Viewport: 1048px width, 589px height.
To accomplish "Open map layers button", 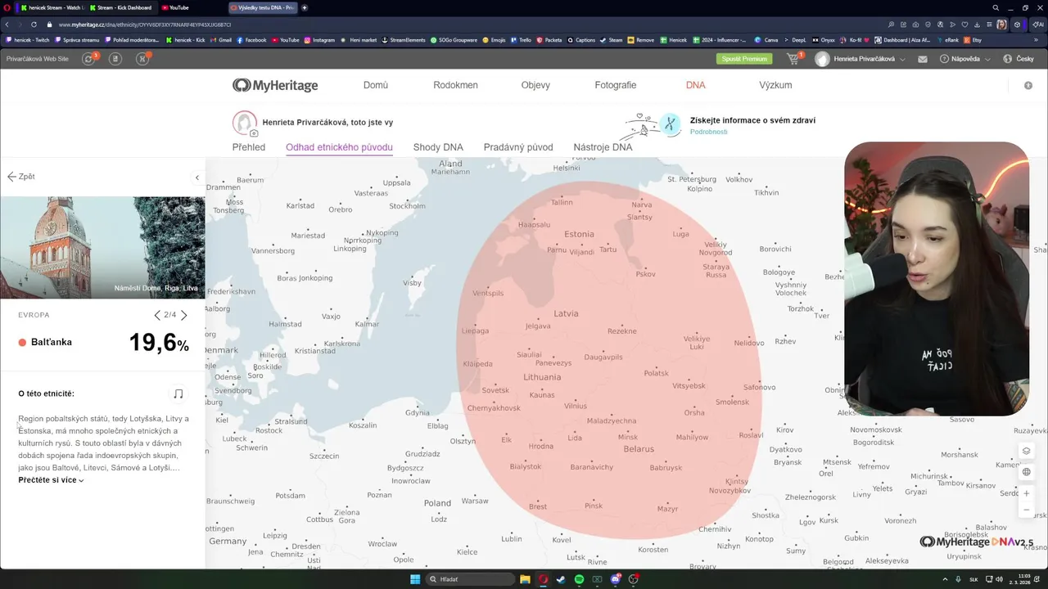I will pos(1026,451).
